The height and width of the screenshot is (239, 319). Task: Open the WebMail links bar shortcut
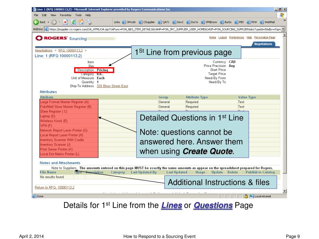268,22
